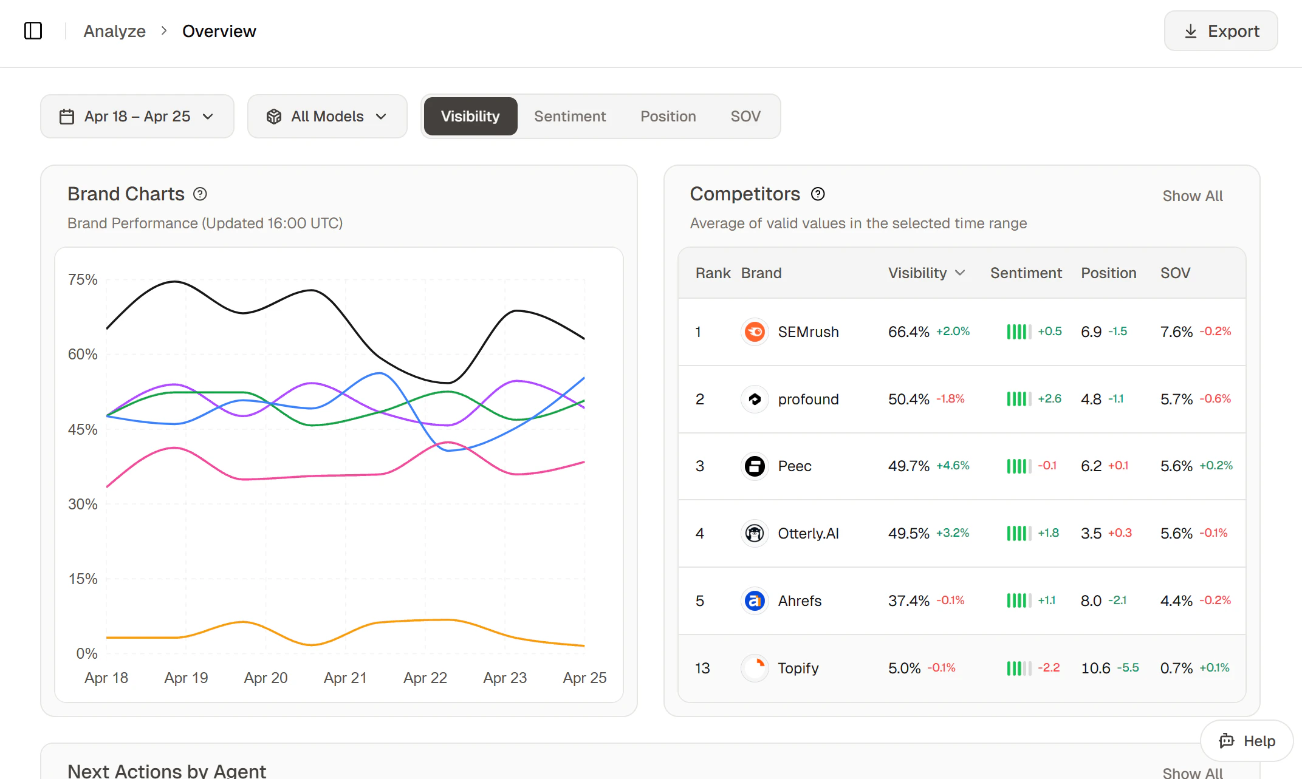Click the profound brand logo
1302x779 pixels.
[x=755, y=399]
